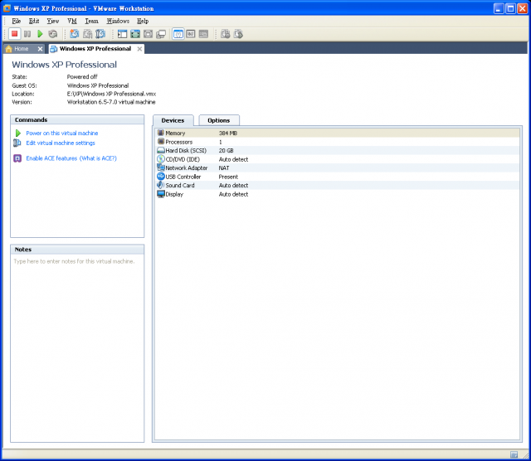Click the Present USB controller value

point(228,177)
